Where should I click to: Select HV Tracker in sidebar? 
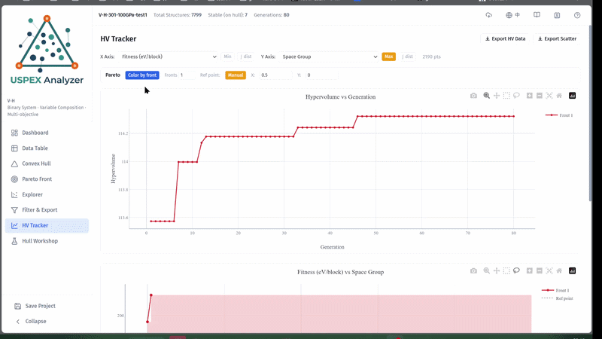tap(47, 225)
